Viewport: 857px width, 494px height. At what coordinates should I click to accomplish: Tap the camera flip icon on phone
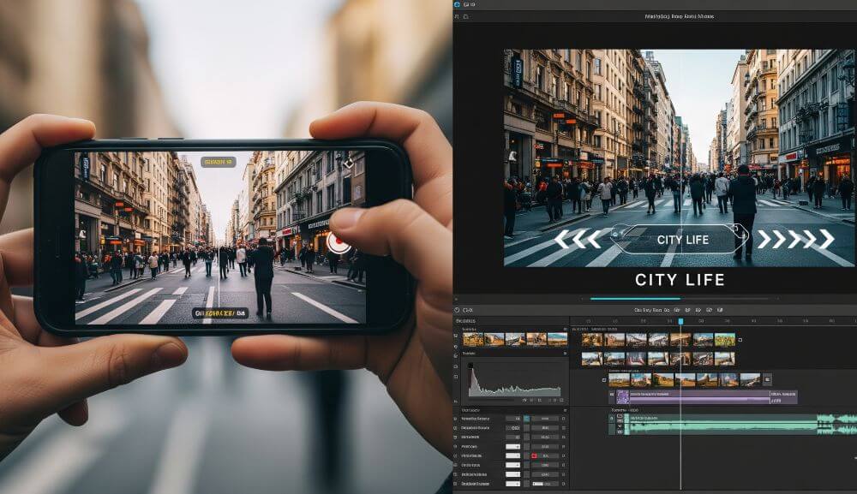point(348,163)
